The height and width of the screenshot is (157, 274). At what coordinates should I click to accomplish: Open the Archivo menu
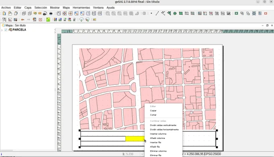click(6, 8)
